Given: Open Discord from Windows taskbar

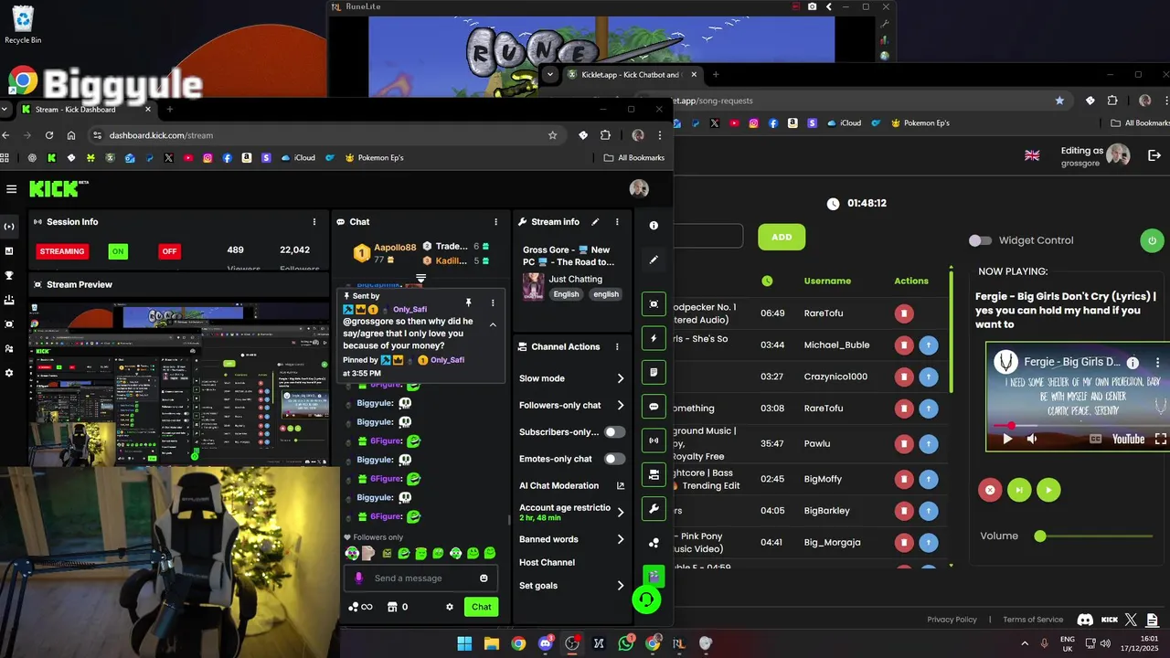Looking at the screenshot, I should [546, 643].
